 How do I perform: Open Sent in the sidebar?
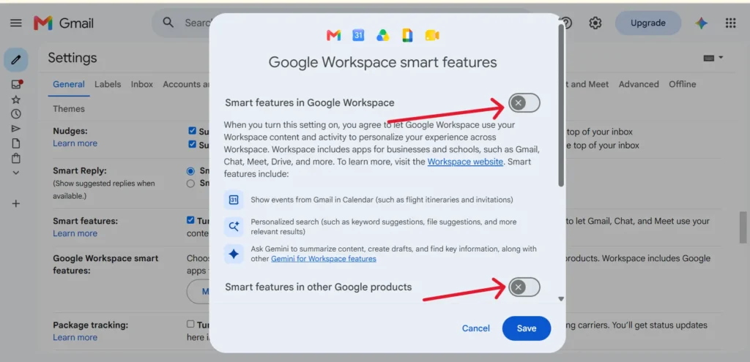click(16, 129)
